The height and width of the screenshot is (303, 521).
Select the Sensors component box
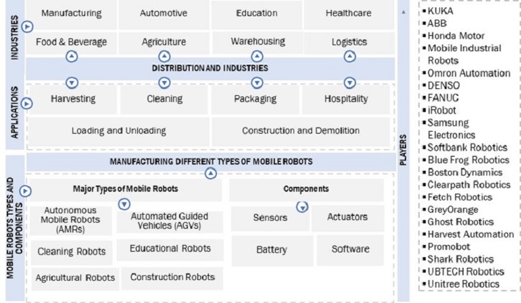coord(270,218)
